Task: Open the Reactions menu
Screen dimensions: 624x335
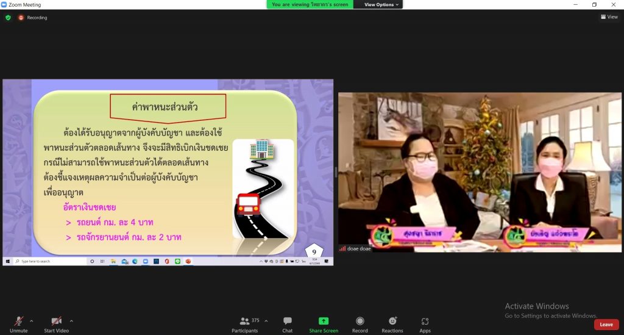Action: (x=392, y=321)
